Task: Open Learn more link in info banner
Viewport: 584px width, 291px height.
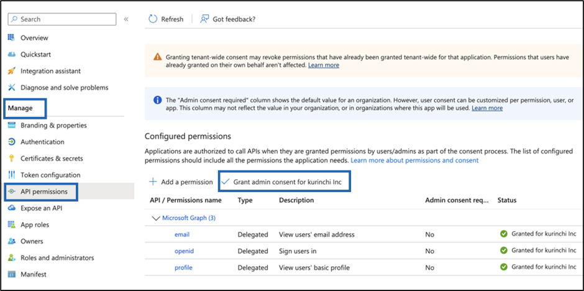Action: [x=487, y=108]
